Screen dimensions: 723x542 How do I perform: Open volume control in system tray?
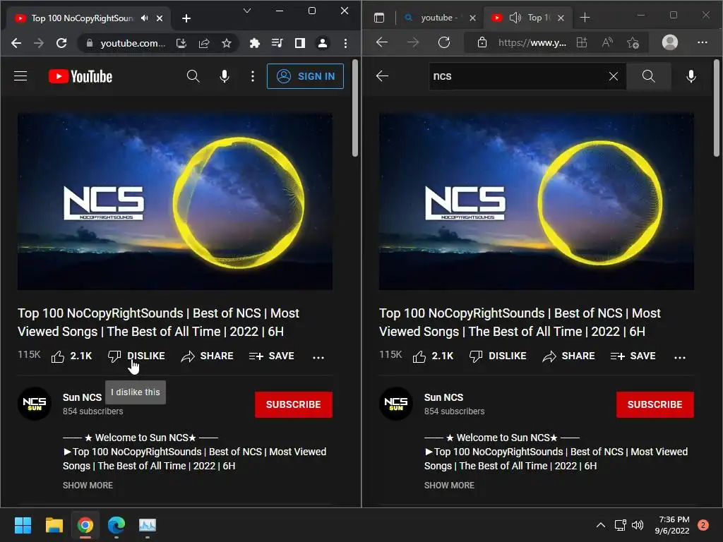[x=638, y=525]
